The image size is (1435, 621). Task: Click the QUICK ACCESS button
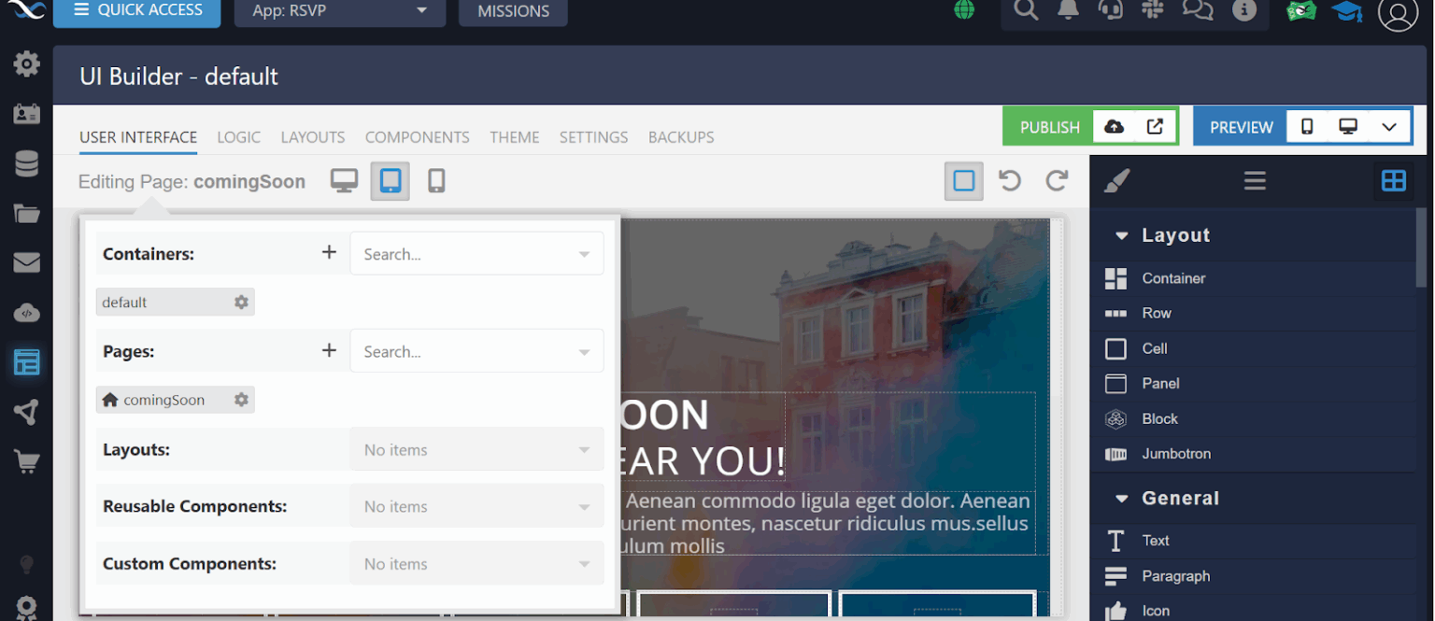(x=136, y=9)
